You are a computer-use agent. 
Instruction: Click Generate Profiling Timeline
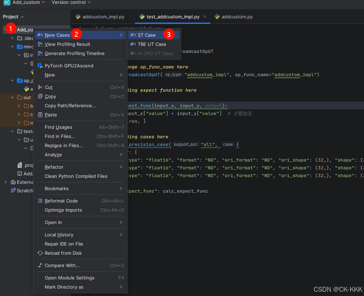(x=74, y=53)
